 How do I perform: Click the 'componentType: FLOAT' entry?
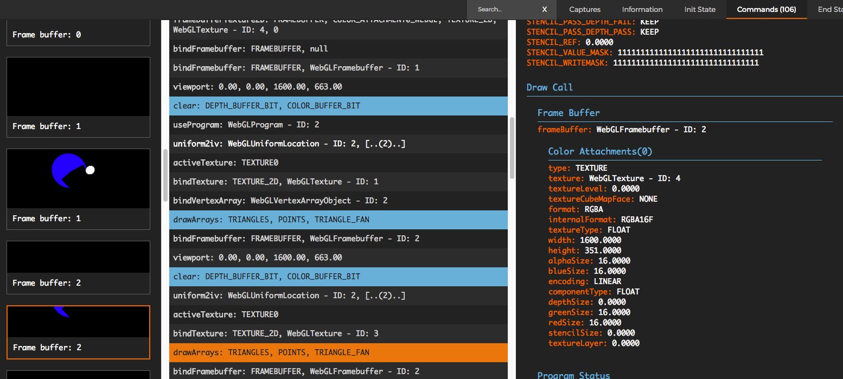pos(594,292)
